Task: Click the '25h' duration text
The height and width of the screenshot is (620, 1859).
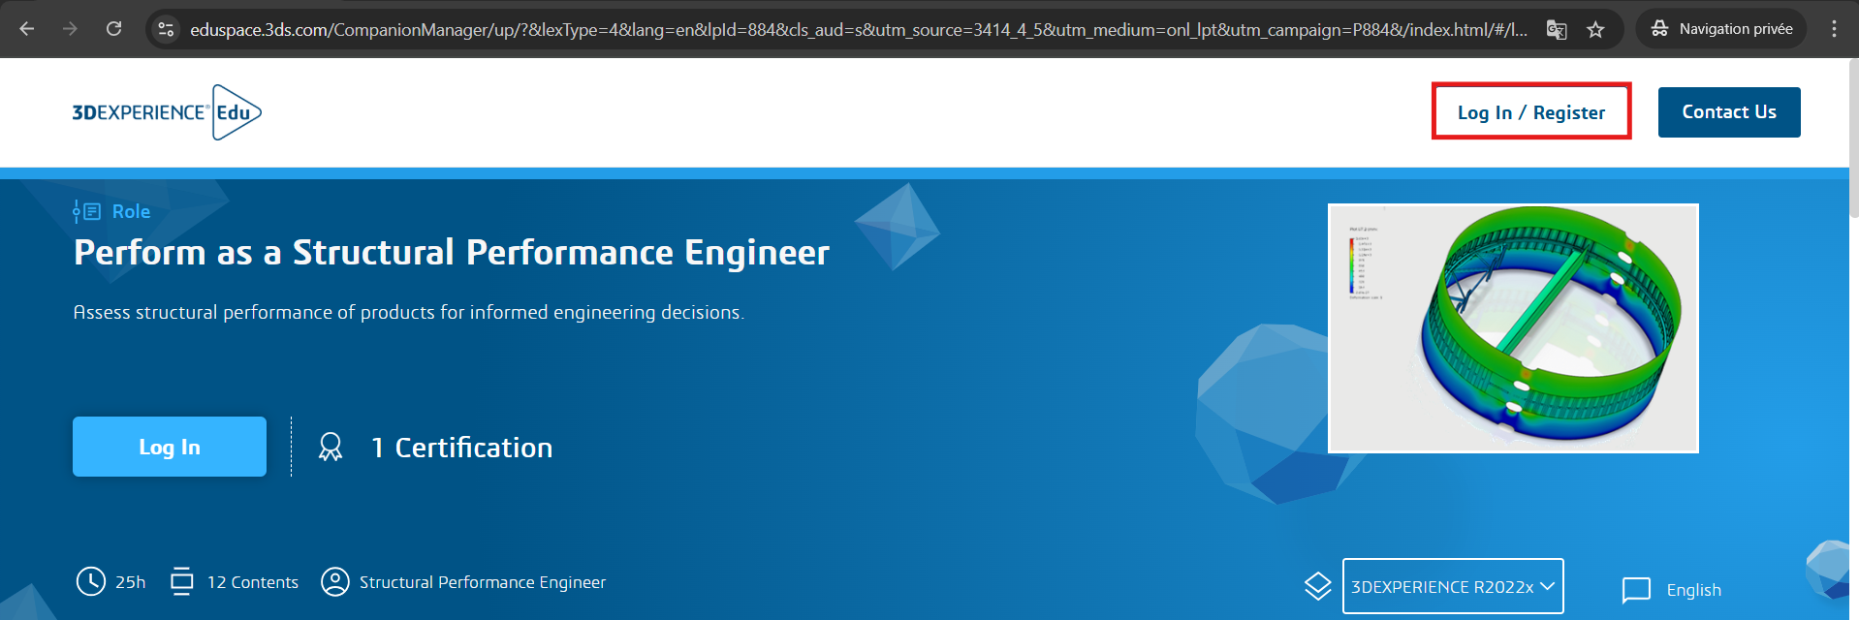Action: [x=130, y=582]
